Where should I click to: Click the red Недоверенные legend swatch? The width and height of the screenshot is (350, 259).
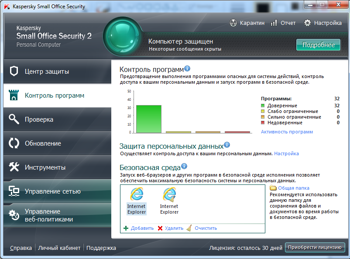[x=263, y=123]
